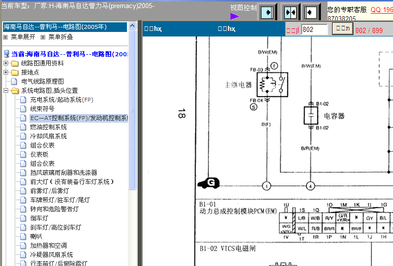Click the folder icon for 线路图通用资料
The height and width of the screenshot is (266, 393).
click(x=15, y=63)
